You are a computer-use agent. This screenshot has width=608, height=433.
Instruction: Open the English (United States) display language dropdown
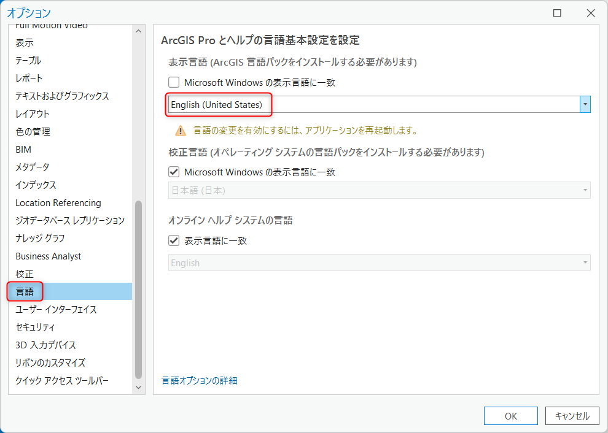click(379, 105)
